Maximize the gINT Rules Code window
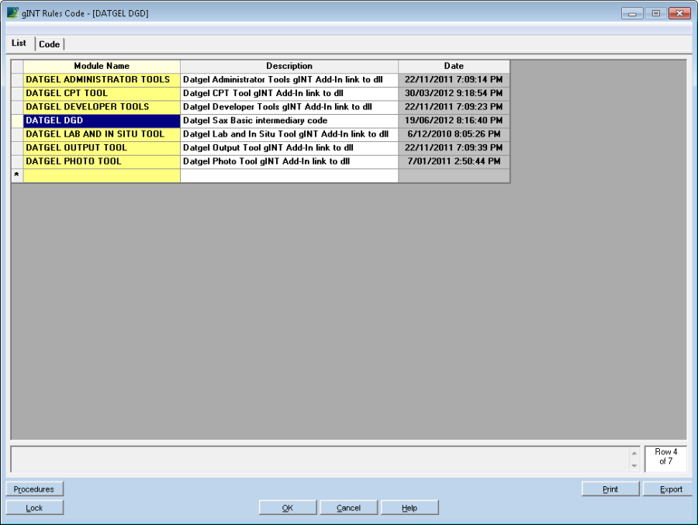Image resolution: width=698 pixels, height=525 pixels. pyautogui.click(x=656, y=13)
